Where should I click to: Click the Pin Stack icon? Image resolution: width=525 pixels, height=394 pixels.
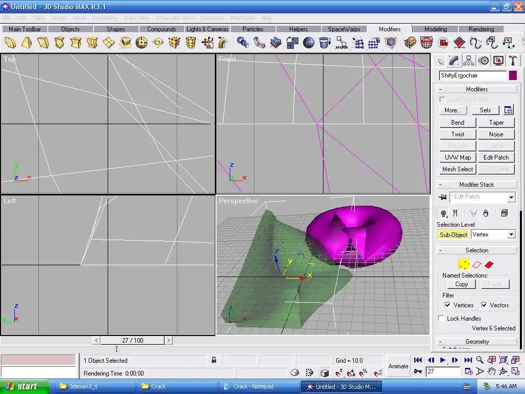pos(442,197)
